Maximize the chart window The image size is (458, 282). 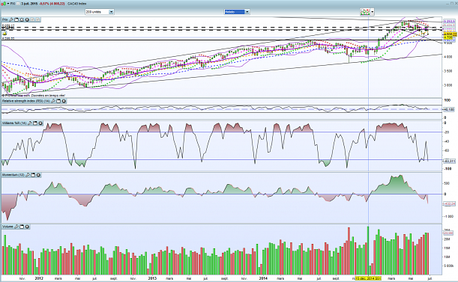coord(452,4)
